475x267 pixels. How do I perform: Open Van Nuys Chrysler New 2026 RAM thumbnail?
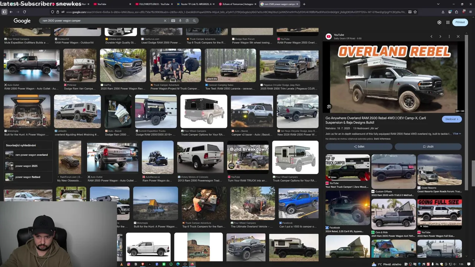298,112
